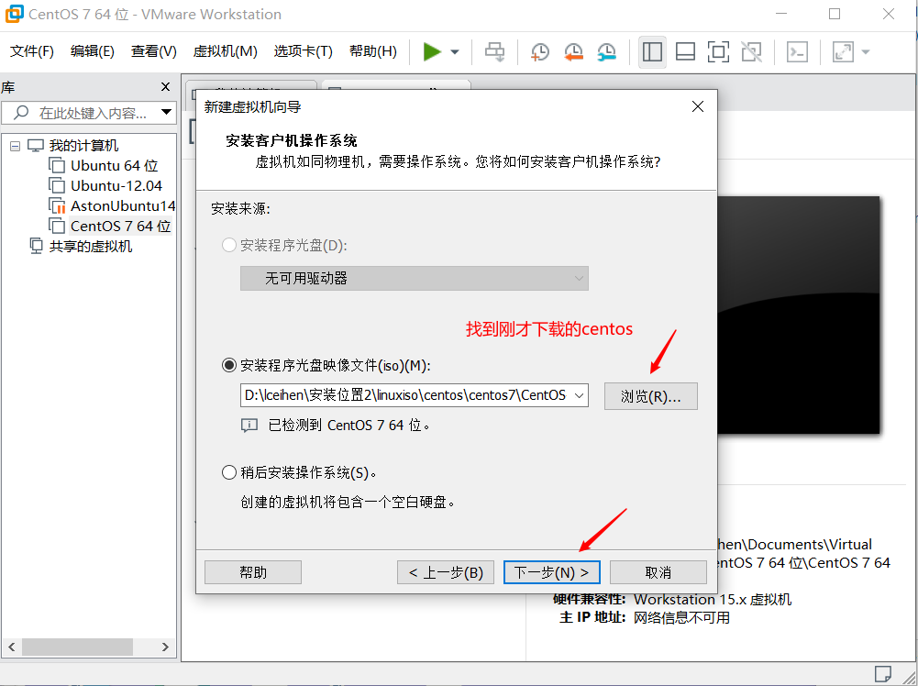This screenshot has height=686, width=918.
Task: Click the message log icon in status bar
Action: point(883,674)
